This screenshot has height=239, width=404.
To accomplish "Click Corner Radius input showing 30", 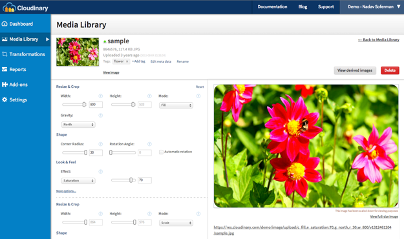I will pos(96,152).
